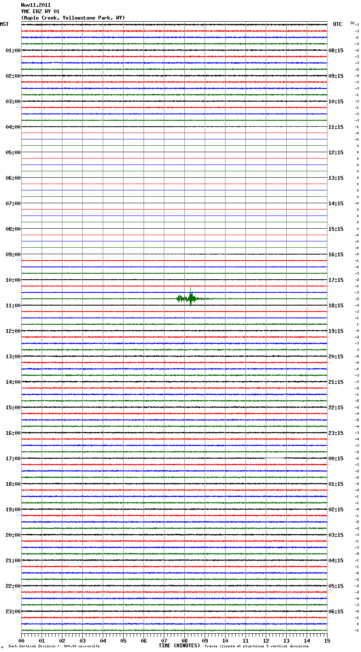Viewport: 361px width, 652px height.
Task: Click the 09:15 UTC time label
Action: [x=336, y=76]
